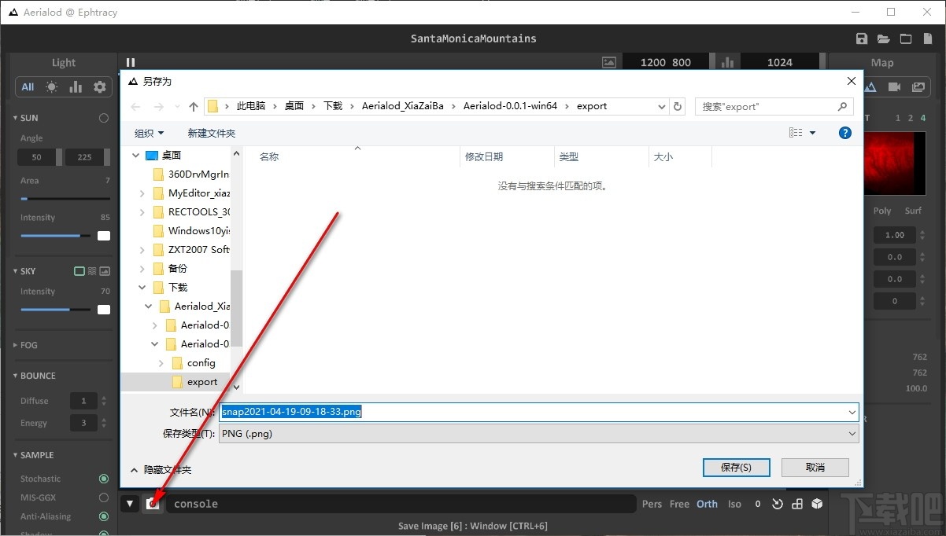Click the cube view icon in bottom bar
The width and height of the screenshot is (946, 536).
coord(817,504)
